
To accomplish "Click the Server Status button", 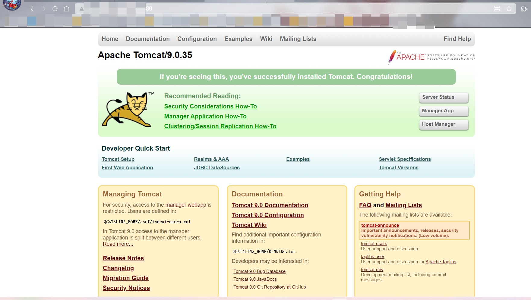I will point(444,97).
